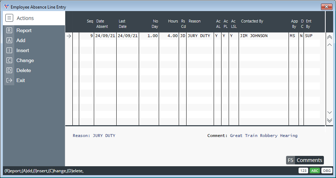Image resolution: width=336 pixels, height=178 pixels.
Task: Select the Ac AL cell showing Y
Action: pos(218,36)
